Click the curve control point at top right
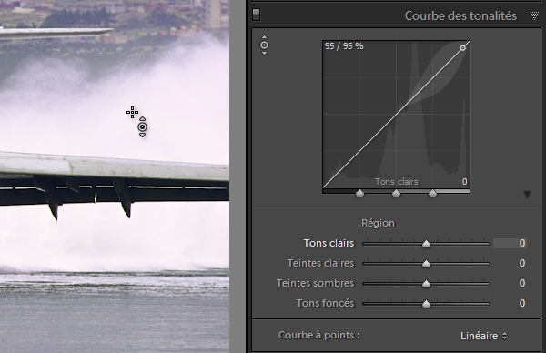This screenshot has height=353, width=546. 463,48
